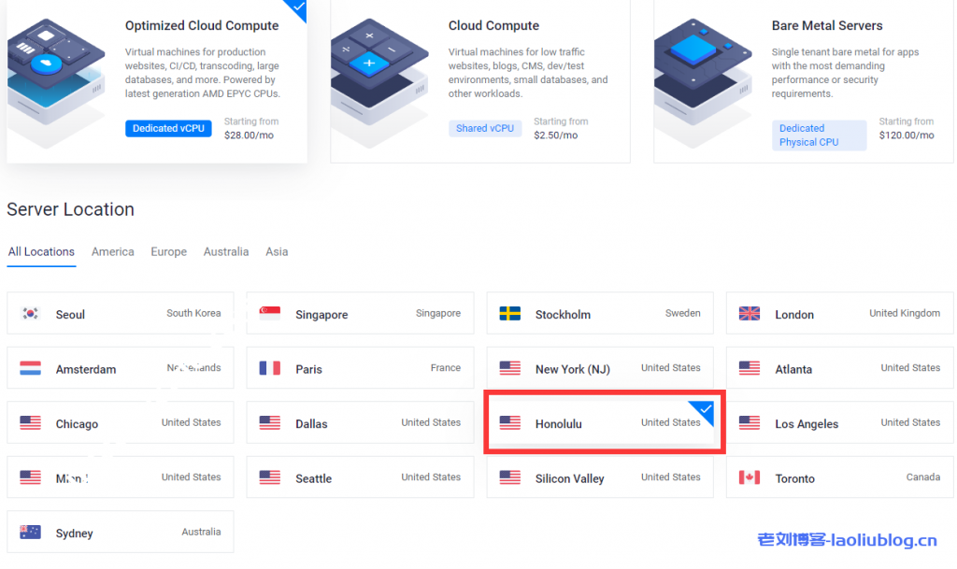Switch to the Europe locations tab
957x569 pixels.
tap(168, 252)
